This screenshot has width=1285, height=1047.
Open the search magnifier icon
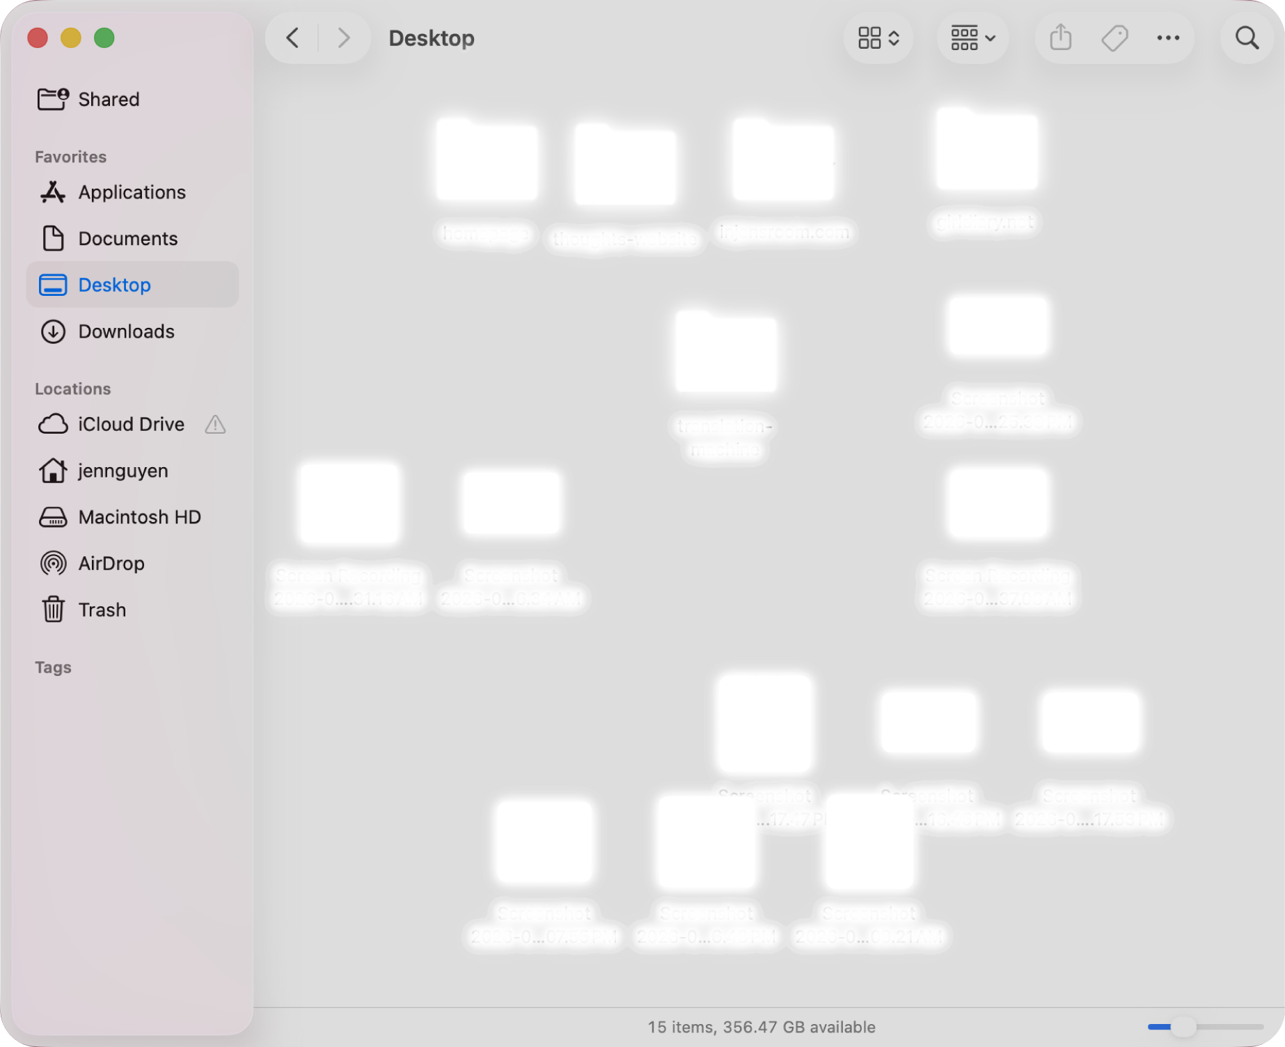pos(1247,38)
